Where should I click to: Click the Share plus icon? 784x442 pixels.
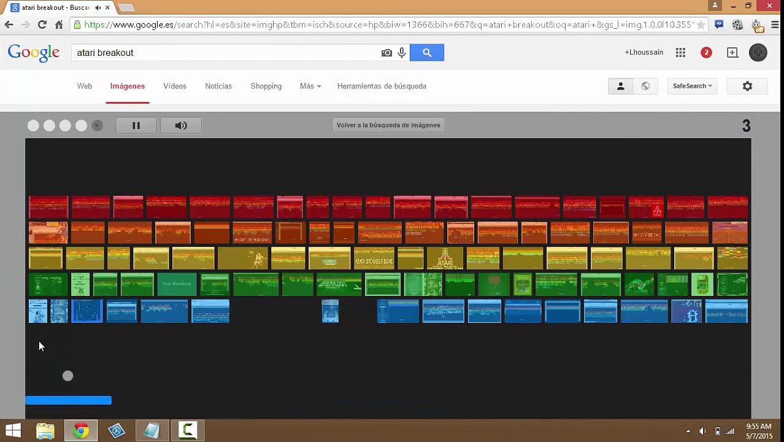(732, 53)
